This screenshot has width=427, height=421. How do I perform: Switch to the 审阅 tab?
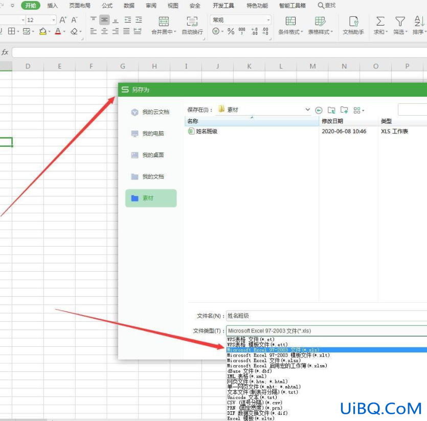coord(151,6)
